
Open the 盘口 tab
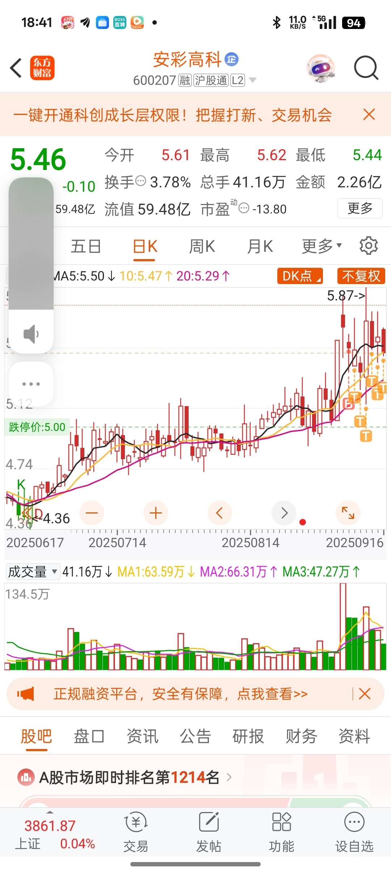coord(89,736)
